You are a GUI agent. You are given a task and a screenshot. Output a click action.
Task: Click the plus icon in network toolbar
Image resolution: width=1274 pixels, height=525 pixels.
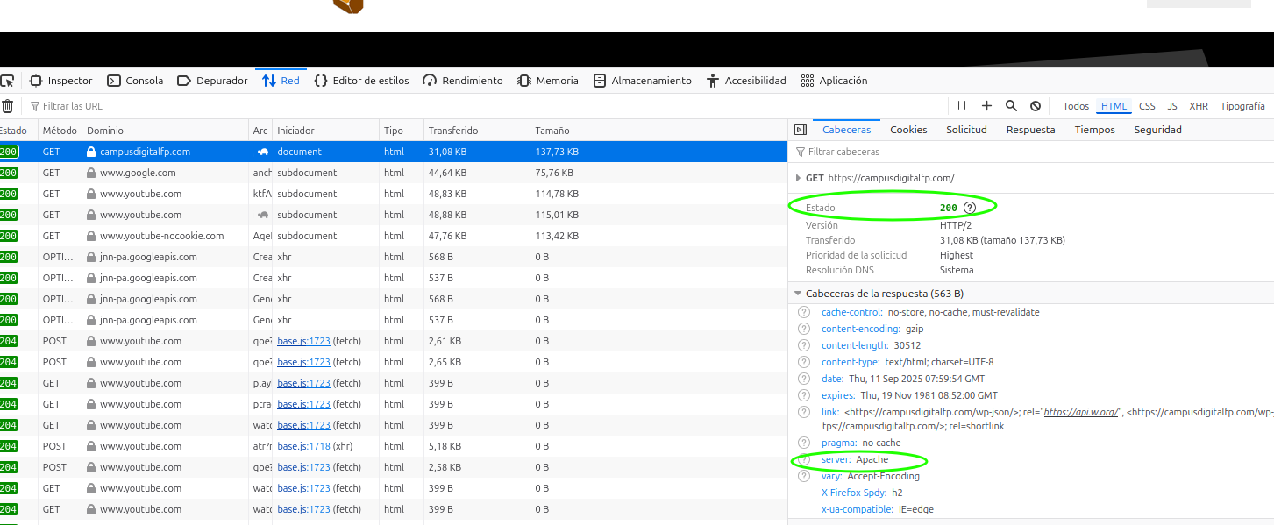click(986, 106)
